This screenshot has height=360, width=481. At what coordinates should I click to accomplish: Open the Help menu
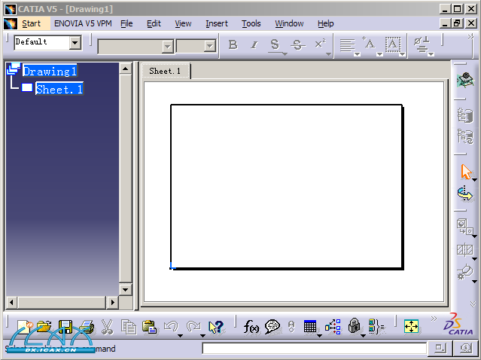click(326, 23)
